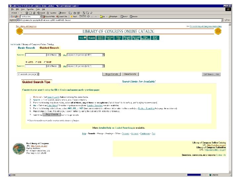The width and height of the screenshot is (238, 178).
Task: Click Search Web on Google toolbar
Action: 49,16
